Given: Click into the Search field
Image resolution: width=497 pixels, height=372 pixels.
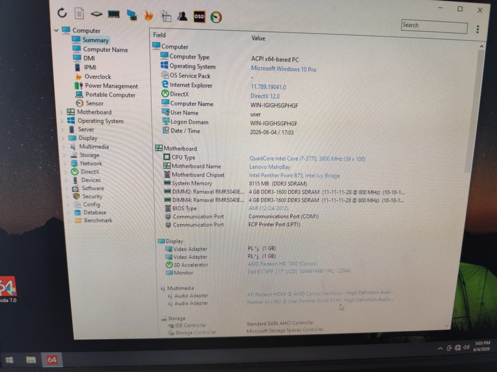Looking at the screenshot, I should click(434, 26).
